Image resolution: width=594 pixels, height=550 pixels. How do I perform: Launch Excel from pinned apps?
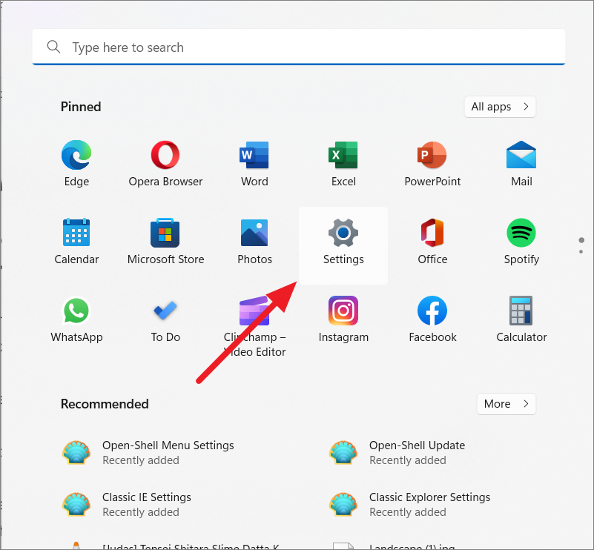tap(343, 164)
